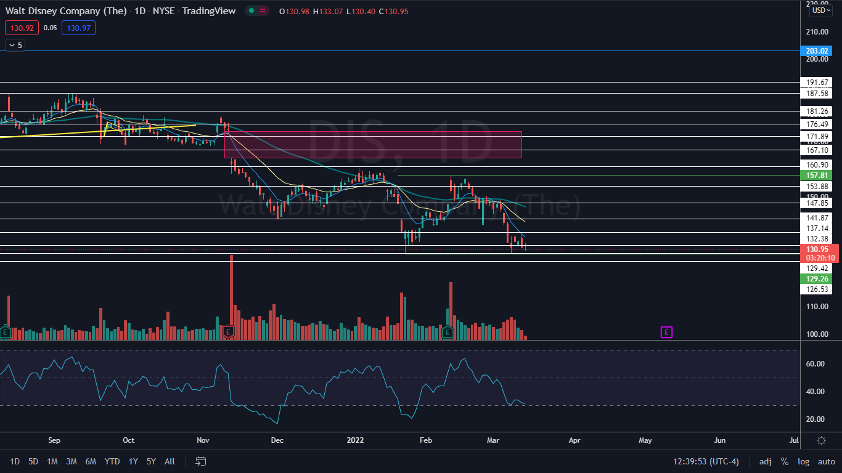Click the 126.53 price level label
The width and height of the screenshot is (842, 473).
pos(816,289)
